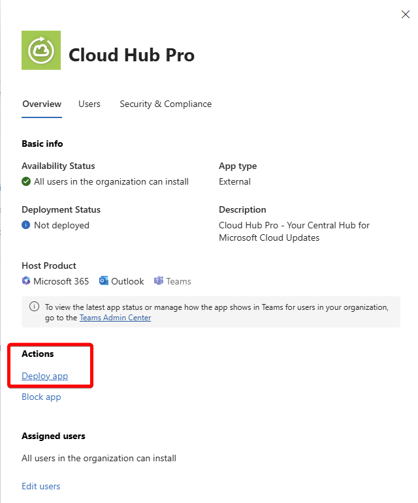Click 'All users in the organization can install' under Availability Status
Image resolution: width=418 pixels, height=503 pixels.
click(112, 182)
